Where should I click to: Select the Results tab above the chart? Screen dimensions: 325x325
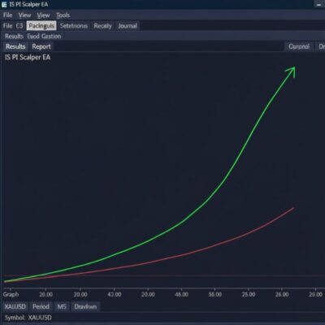[x=15, y=46]
